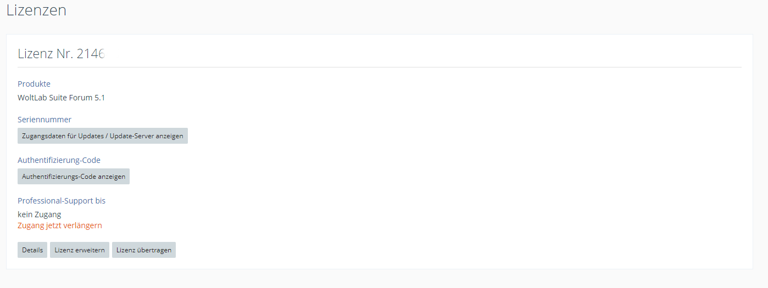Viewport: 768px width, 288px height.
Task: Show the Authentifizierungs-Code anzeigen button
Action: [74, 177]
